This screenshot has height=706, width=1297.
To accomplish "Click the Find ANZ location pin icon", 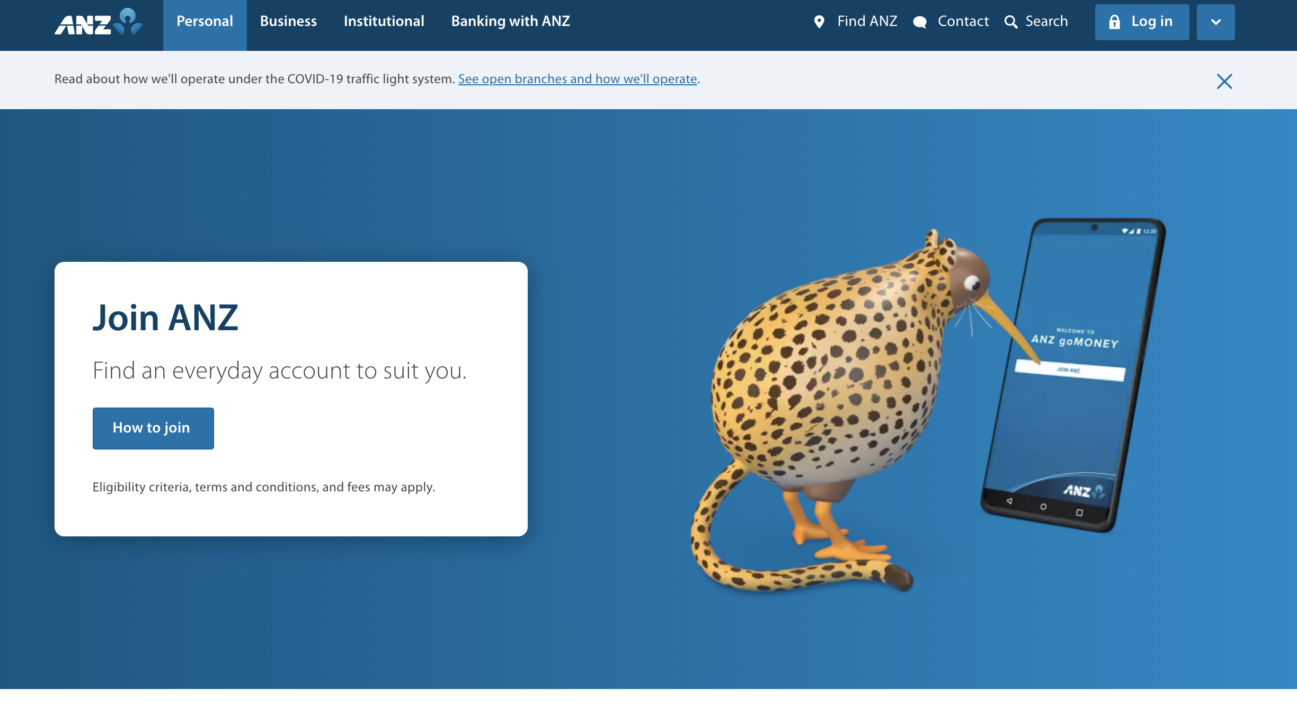I will pos(819,22).
